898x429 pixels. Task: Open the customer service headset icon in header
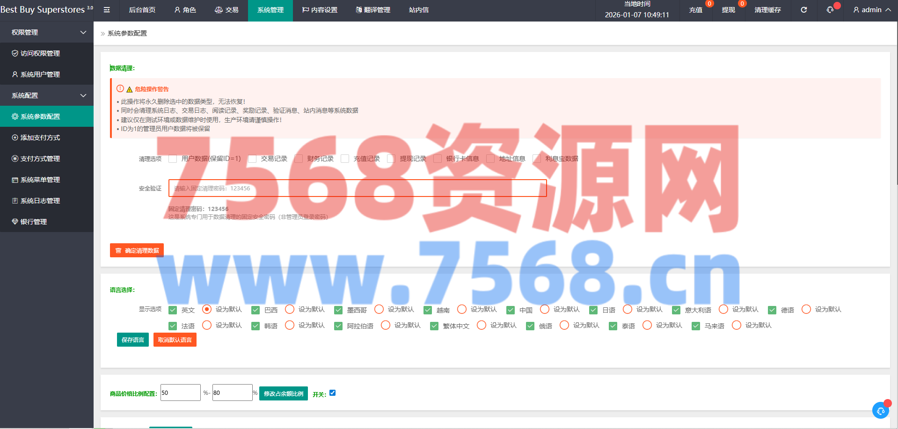click(830, 10)
